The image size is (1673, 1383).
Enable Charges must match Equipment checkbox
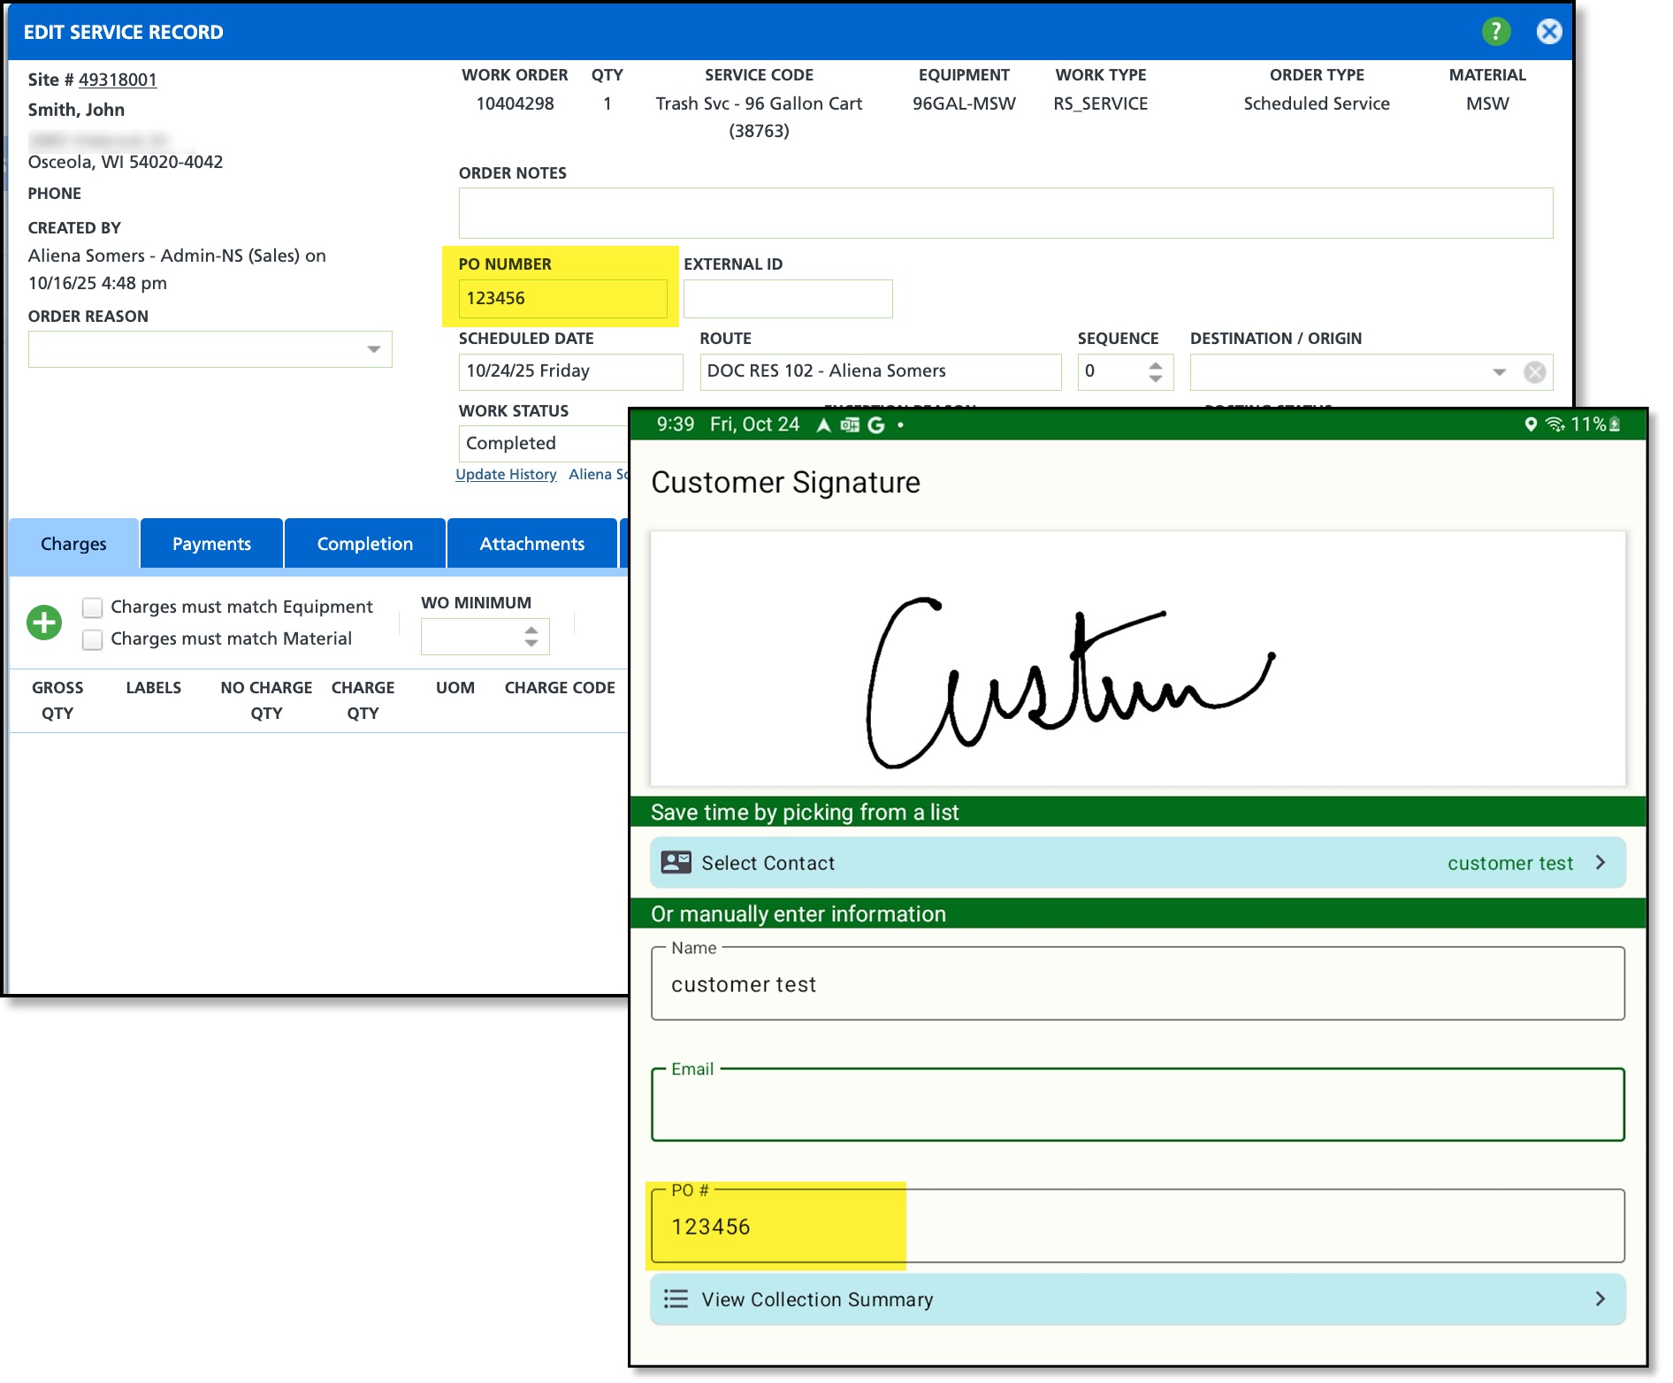tap(92, 607)
